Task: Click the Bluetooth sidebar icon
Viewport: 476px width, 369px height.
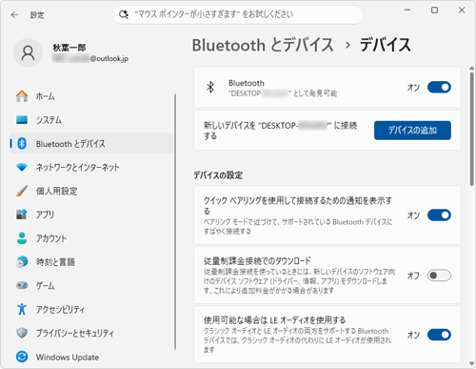Action: pos(22,144)
